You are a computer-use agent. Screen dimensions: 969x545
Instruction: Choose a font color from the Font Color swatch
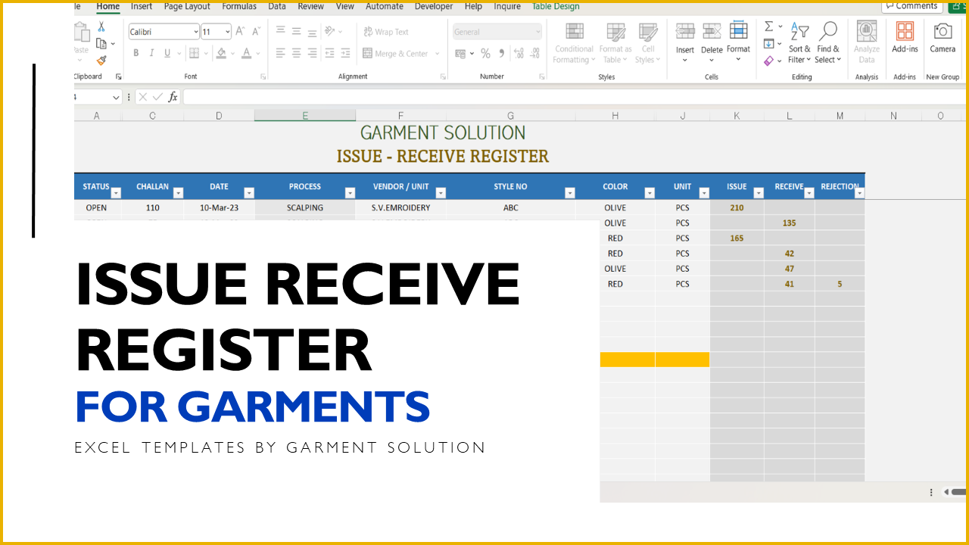click(x=247, y=54)
